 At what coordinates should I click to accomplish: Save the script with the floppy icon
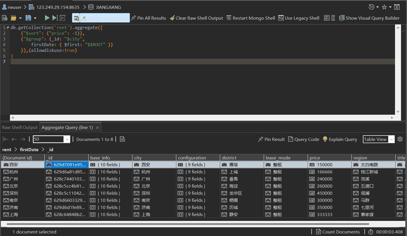click(x=28, y=18)
